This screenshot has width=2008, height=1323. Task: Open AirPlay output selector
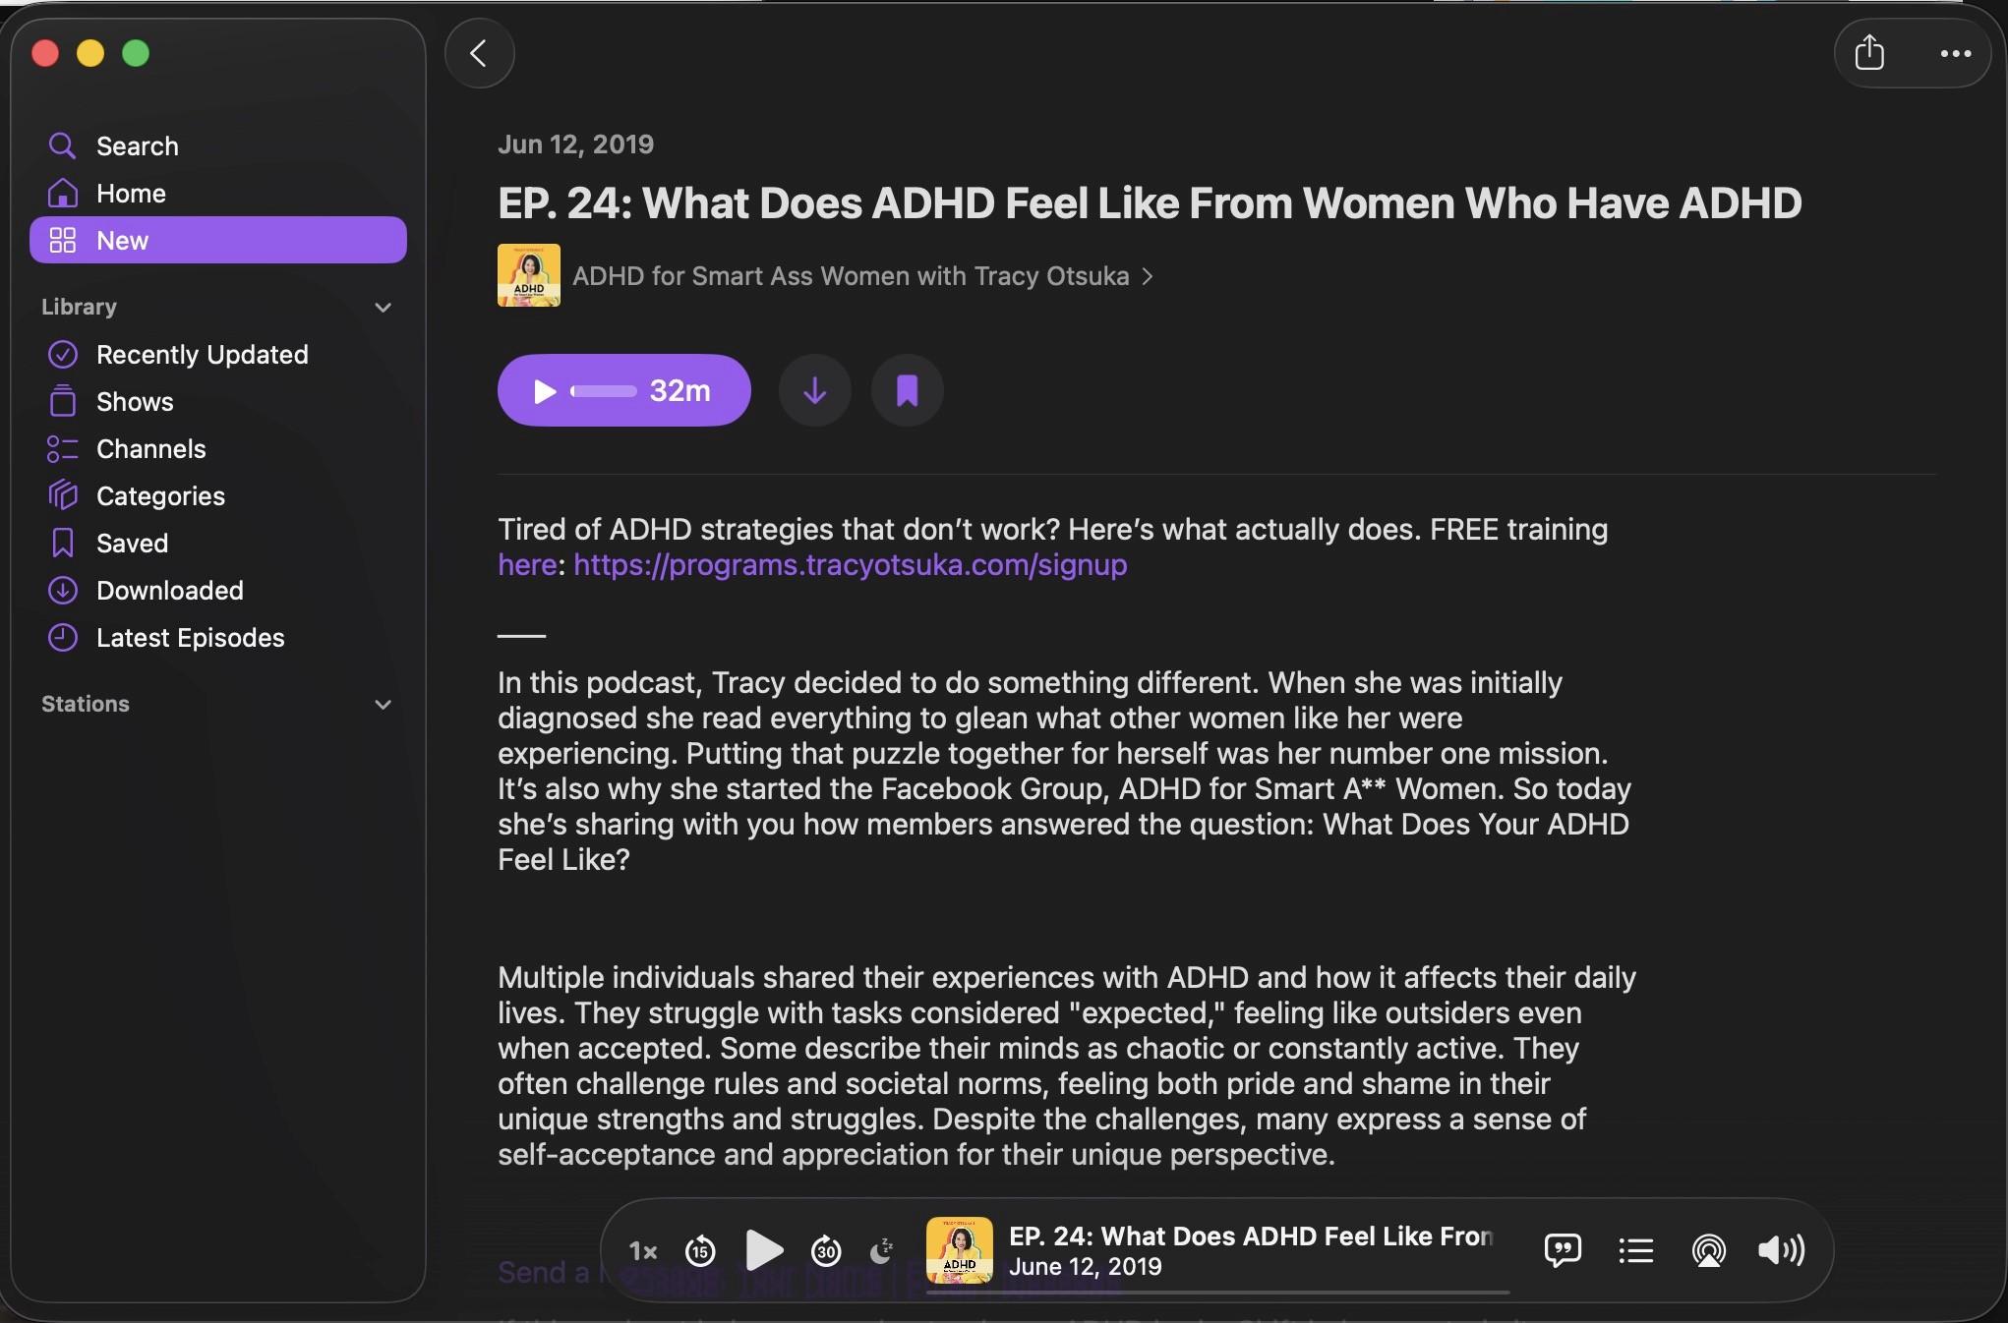coord(1709,1250)
